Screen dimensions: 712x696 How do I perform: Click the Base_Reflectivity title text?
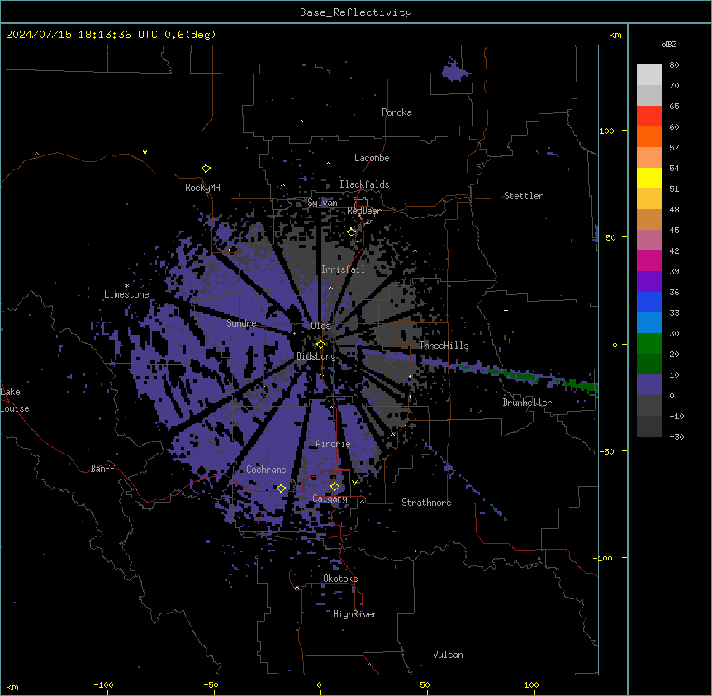click(356, 12)
